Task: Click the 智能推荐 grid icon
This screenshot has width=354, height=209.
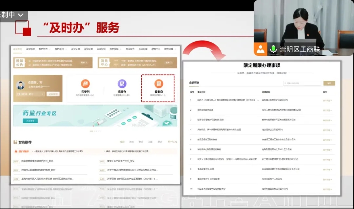Action: (x=15, y=142)
